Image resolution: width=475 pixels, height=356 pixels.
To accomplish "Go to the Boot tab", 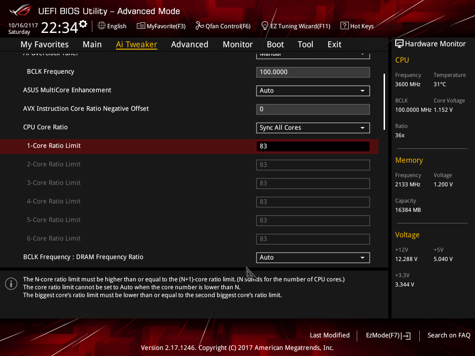I will (x=275, y=44).
